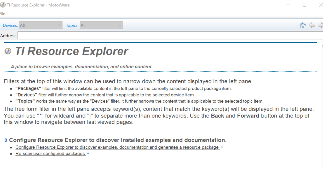Open the Topics dropdown
The width and height of the screenshot is (323, 170).
[x=101, y=25]
